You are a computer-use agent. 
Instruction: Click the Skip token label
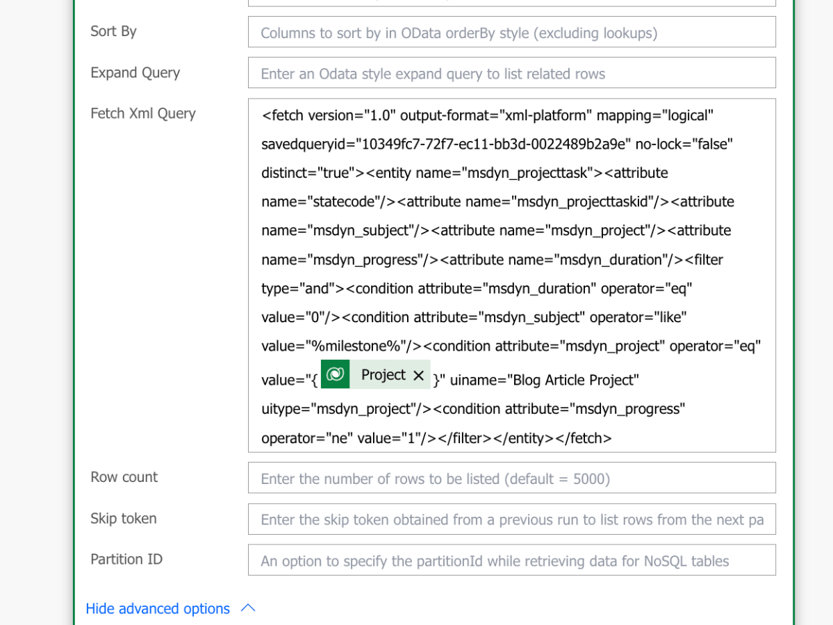coord(124,519)
